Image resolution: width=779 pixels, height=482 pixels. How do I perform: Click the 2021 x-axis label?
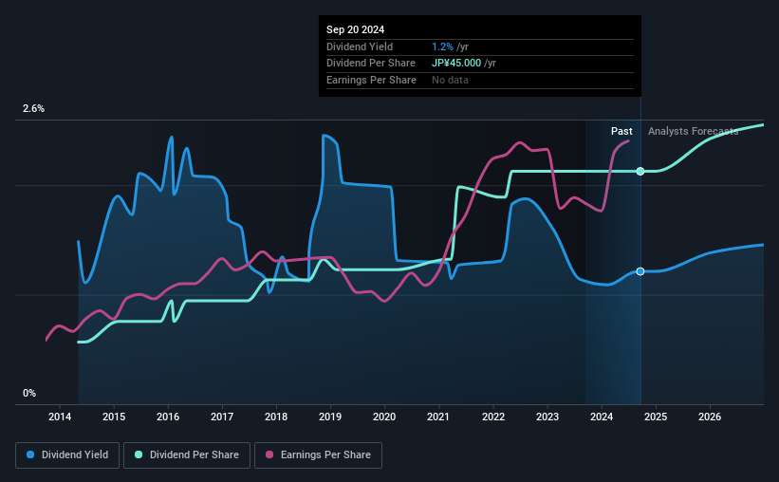click(x=438, y=417)
